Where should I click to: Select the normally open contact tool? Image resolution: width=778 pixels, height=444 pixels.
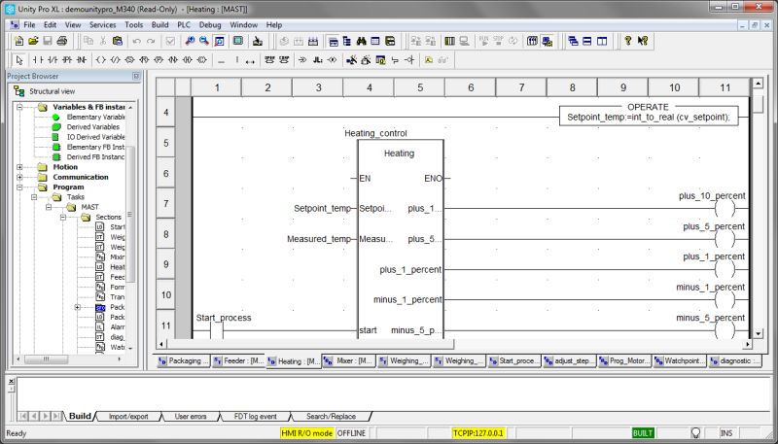38,60
